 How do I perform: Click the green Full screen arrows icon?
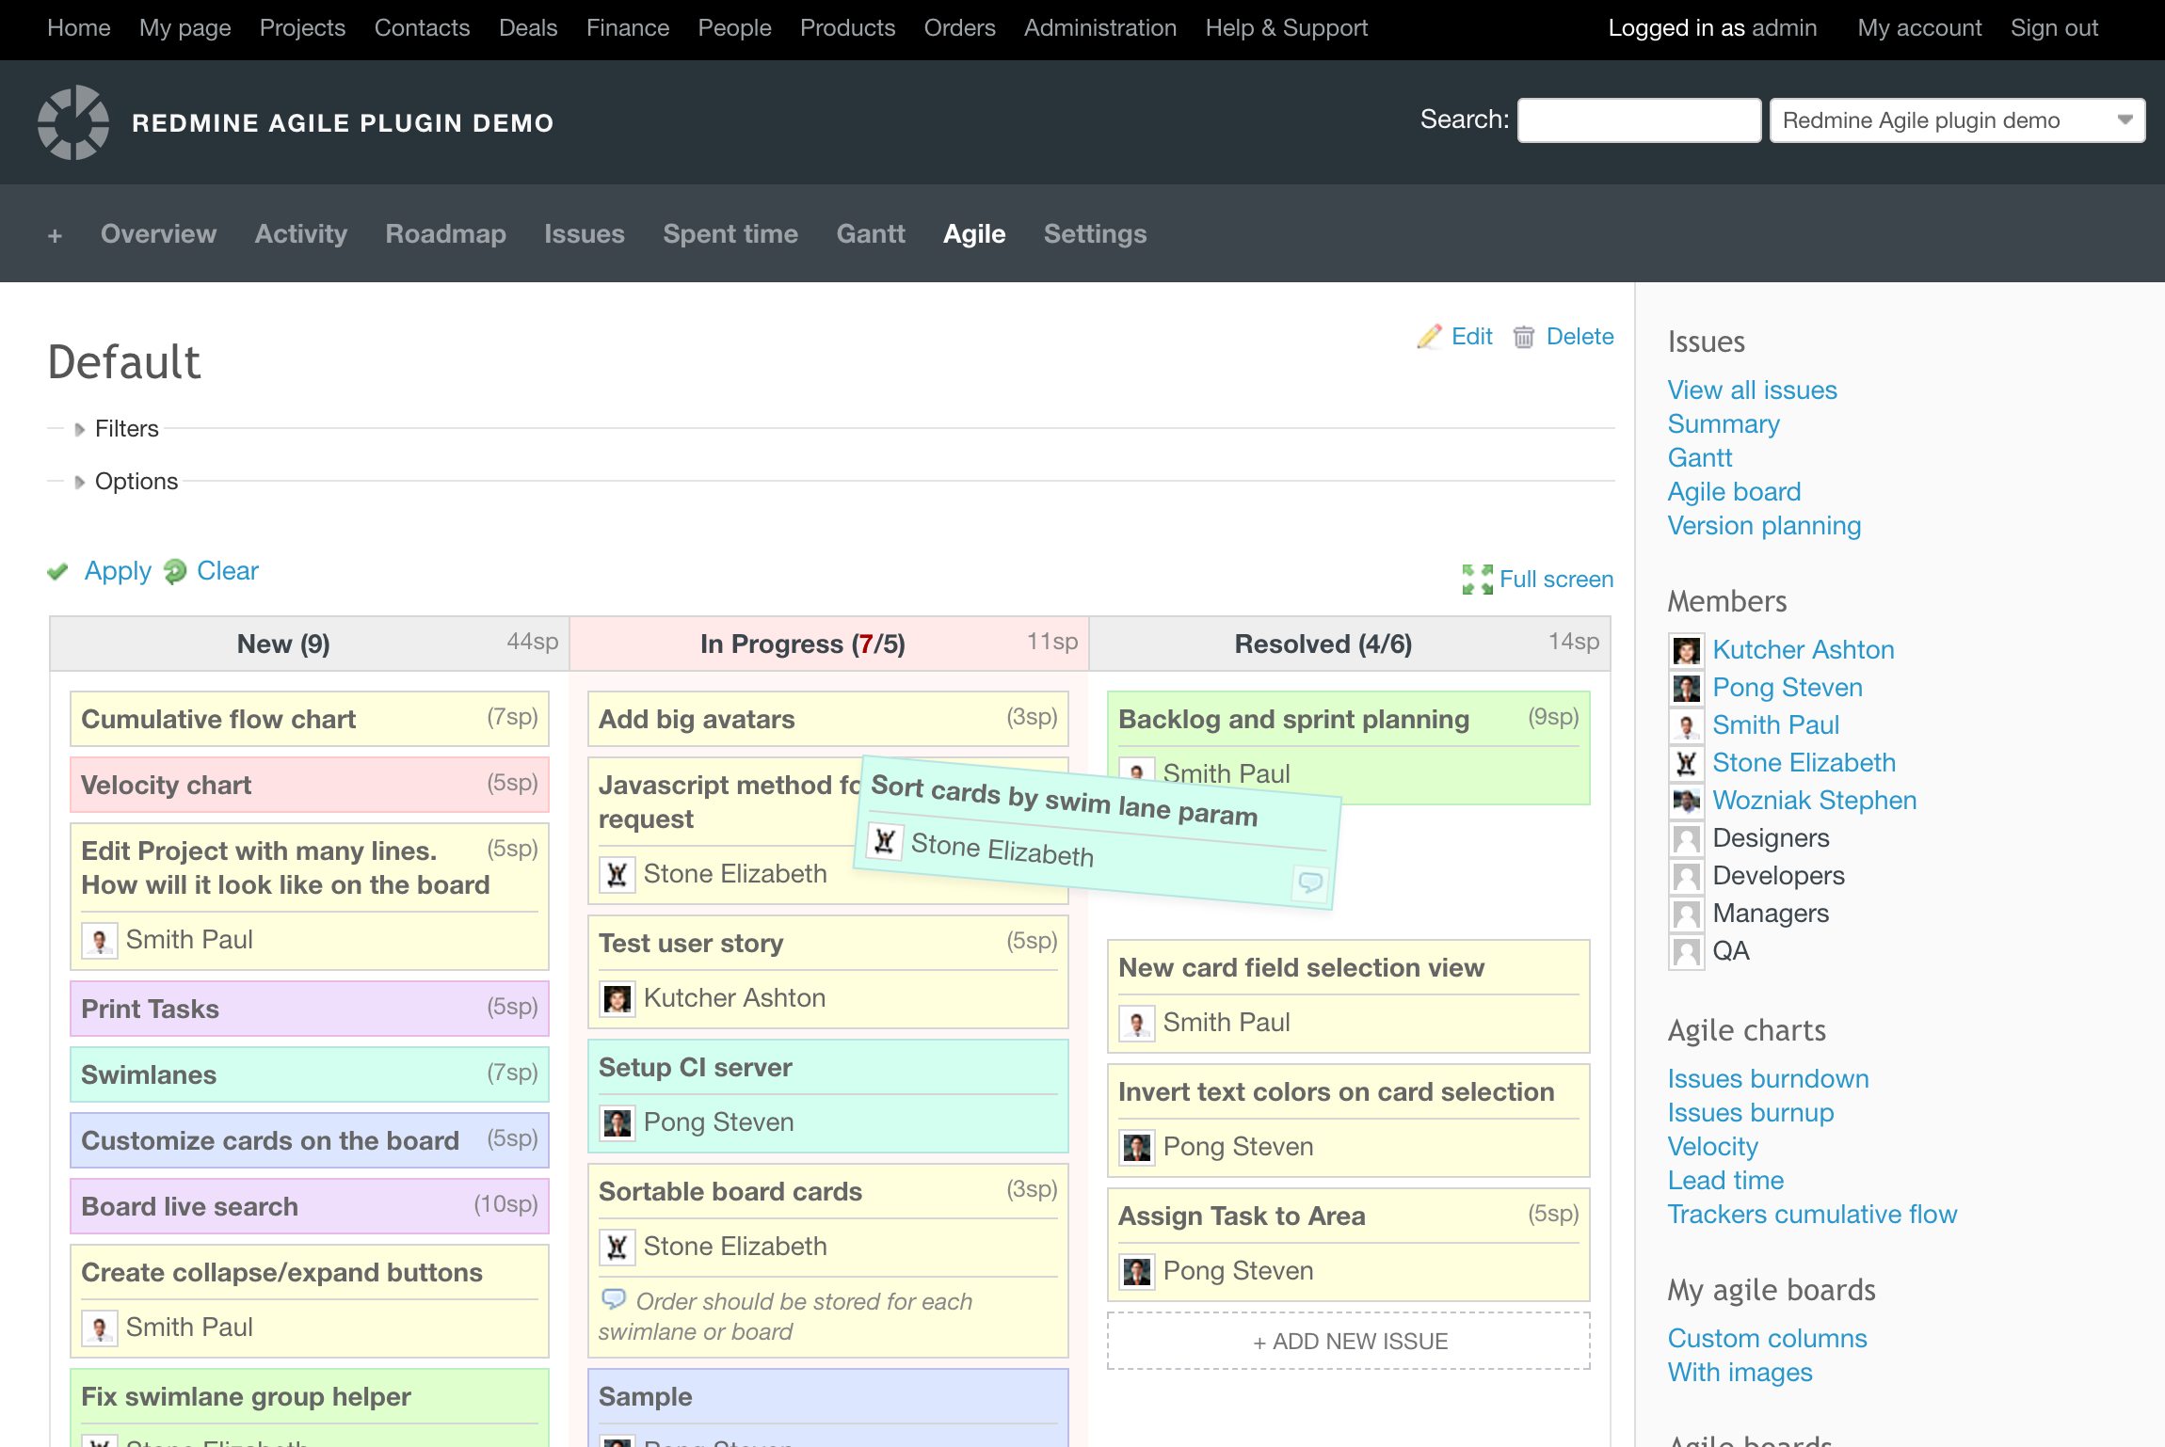1477,580
